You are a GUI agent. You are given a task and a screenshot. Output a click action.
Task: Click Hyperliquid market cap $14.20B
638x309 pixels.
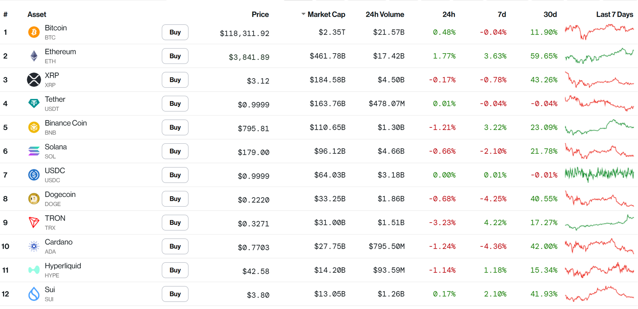point(330,270)
